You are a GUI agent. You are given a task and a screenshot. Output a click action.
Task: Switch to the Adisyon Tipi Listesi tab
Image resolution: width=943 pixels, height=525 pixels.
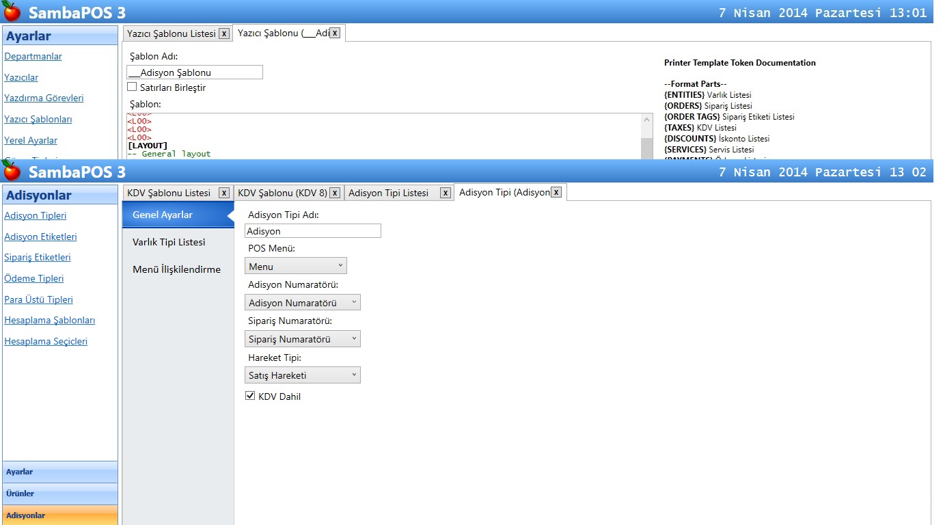pos(388,193)
